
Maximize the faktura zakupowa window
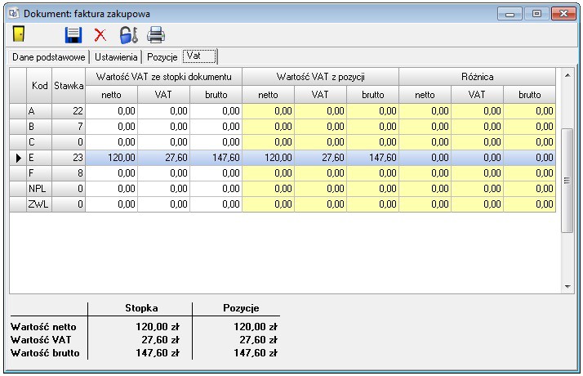point(536,14)
